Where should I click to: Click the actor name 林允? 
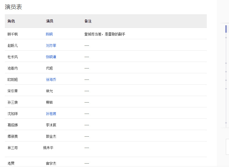point(49,91)
